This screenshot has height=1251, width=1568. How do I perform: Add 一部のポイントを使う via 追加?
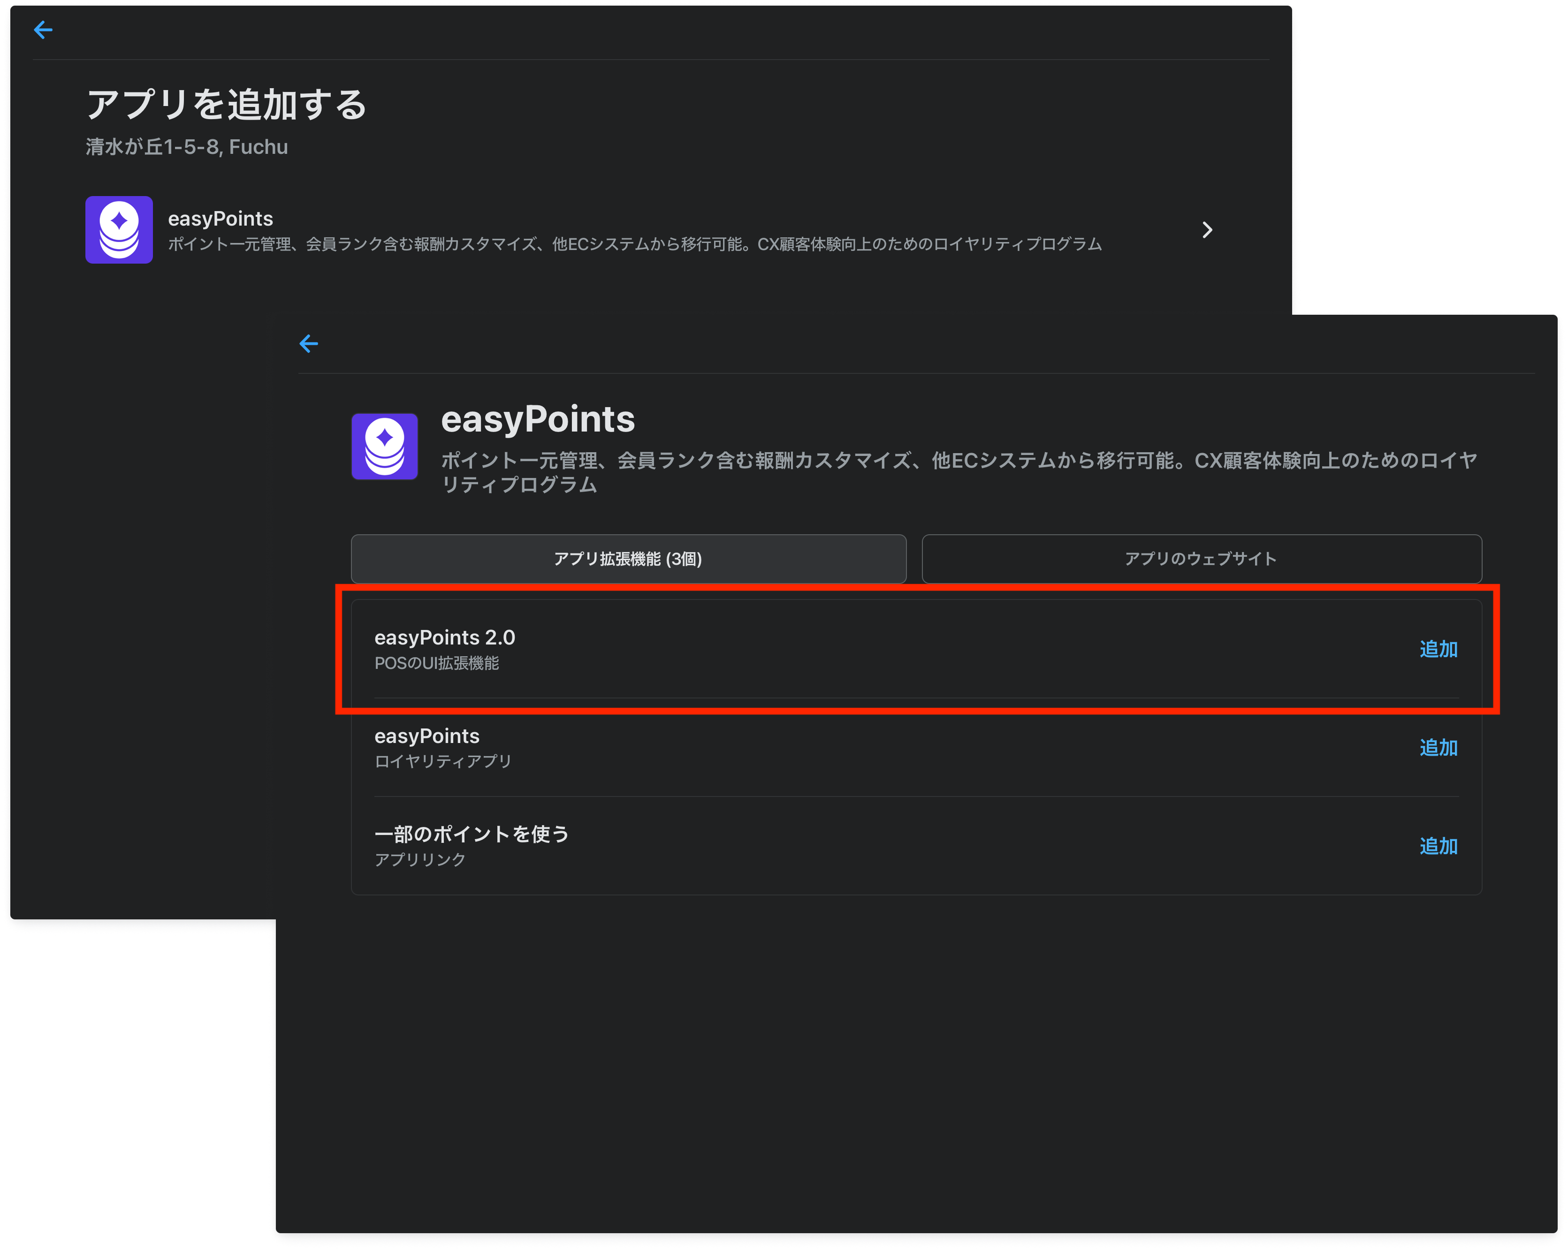tap(1439, 846)
